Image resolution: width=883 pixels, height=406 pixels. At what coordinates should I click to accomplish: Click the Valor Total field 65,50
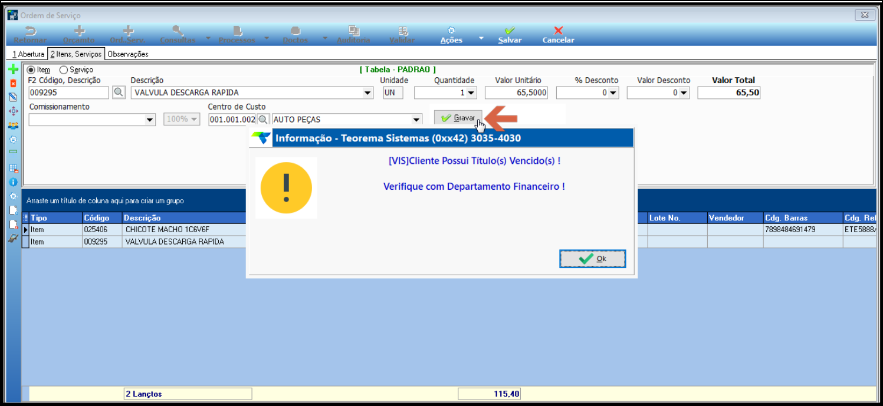[728, 93]
